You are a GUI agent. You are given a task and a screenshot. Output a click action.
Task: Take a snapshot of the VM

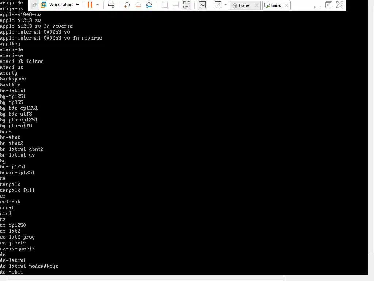pyautogui.click(x=127, y=5)
